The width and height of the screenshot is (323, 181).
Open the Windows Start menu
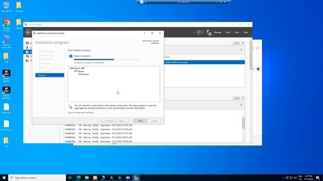click(4, 177)
